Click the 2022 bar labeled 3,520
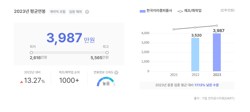This screenshot has width=250, height=112. [x=195, y=54]
